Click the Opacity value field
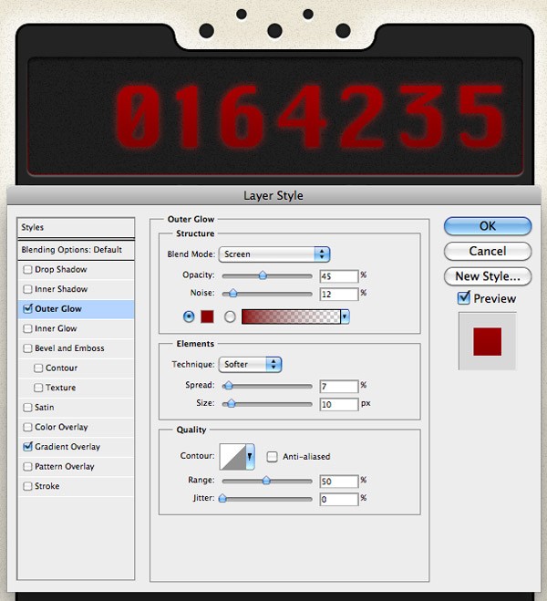Image resolution: width=547 pixels, height=601 pixels. click(x=339, y=276)
